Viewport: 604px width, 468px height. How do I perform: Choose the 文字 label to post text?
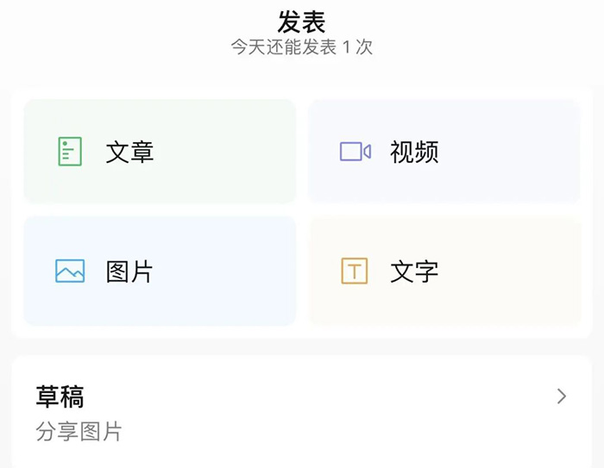click(x=414, y=272)
